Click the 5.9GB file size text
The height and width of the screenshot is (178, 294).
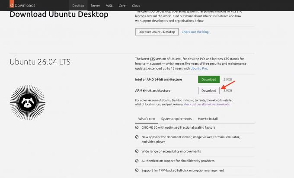pos(227,79)
